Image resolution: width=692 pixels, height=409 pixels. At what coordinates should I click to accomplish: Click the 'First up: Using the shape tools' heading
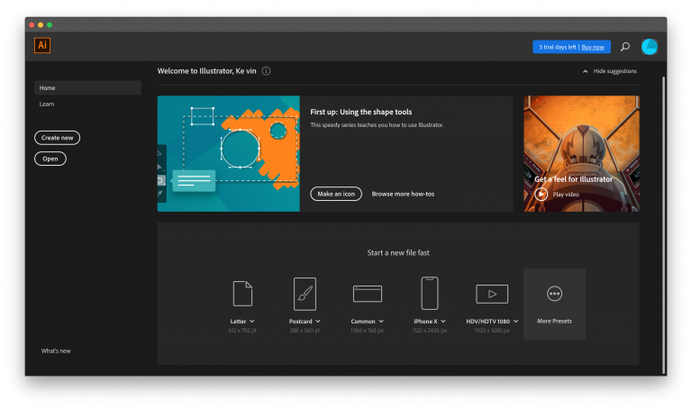(x=361, y=112)
